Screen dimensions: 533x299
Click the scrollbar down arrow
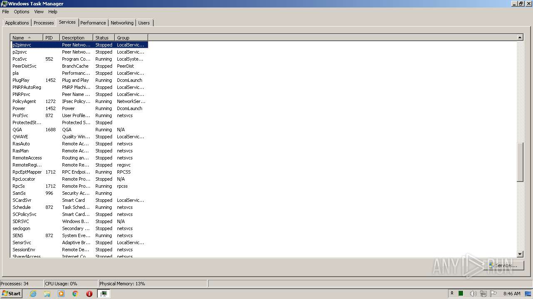click(520, 254)
